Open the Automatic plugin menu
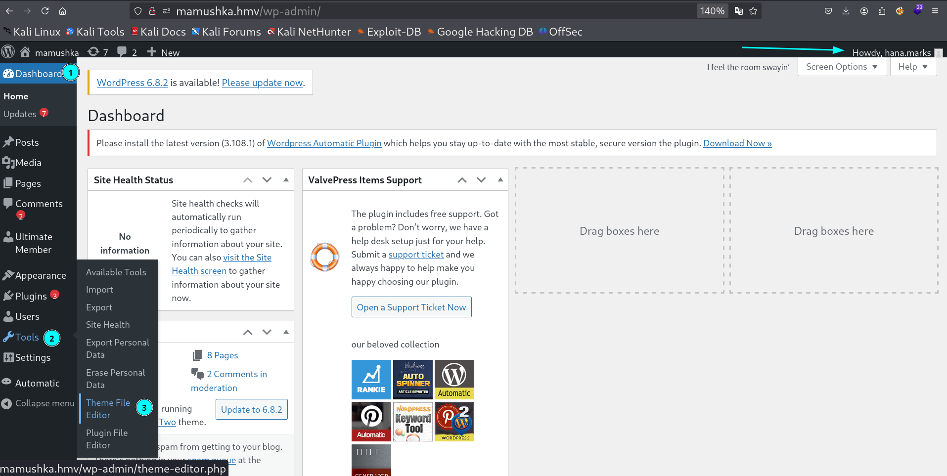Image resolution: width=947 pixels, height=476 pixels. (38, 383)
